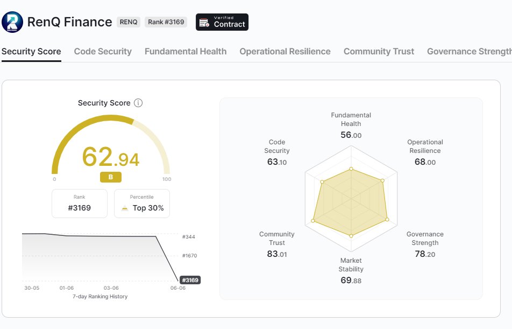Click the Security Score info icon
This screenshot has width=512, height=329.
(138, 103)
